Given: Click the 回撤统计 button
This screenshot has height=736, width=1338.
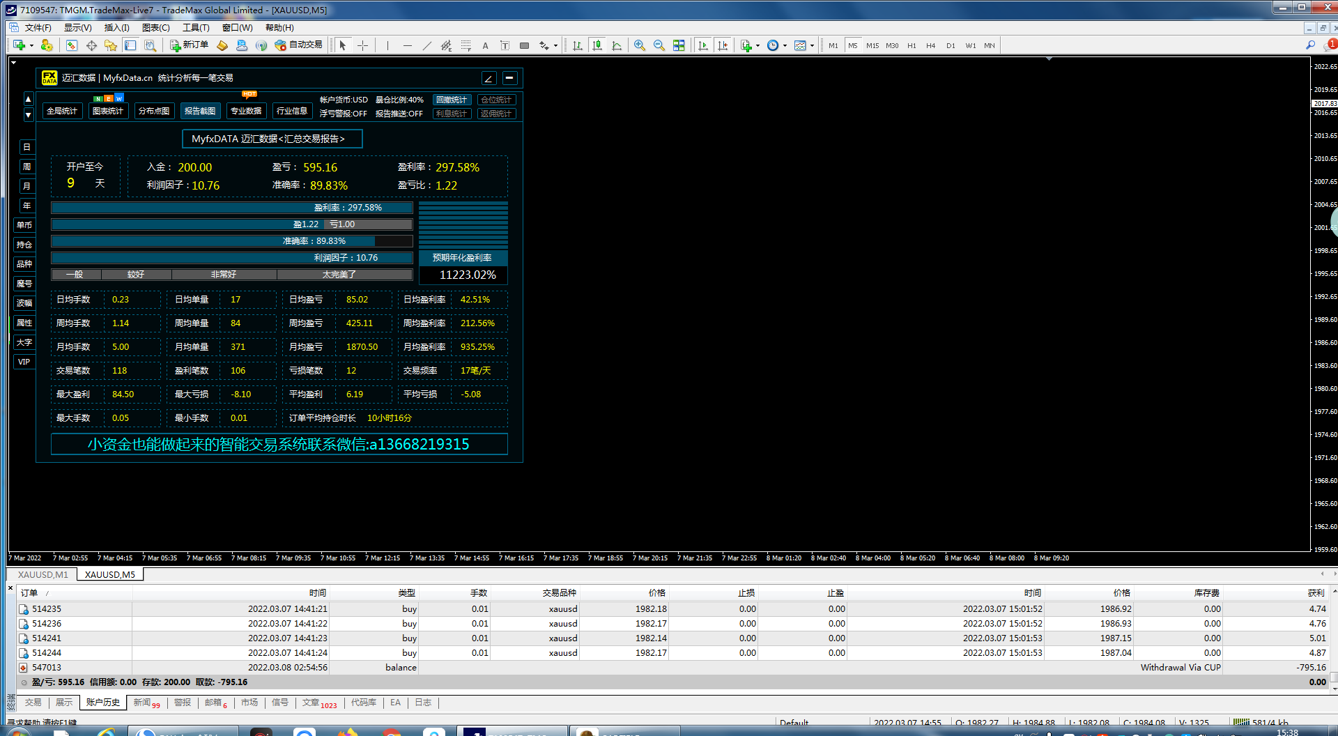Looking at the screenshot, I should pyautogui.click(x=452, y=100).
